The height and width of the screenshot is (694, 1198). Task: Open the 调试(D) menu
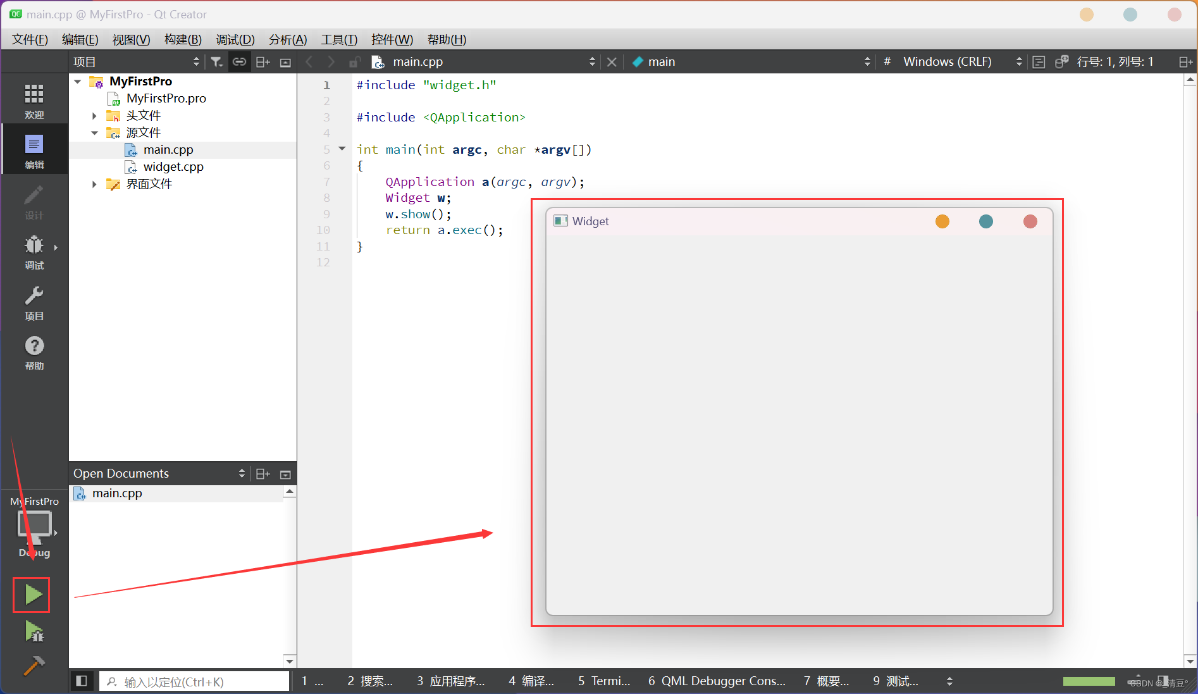click(x=235, y=40)
